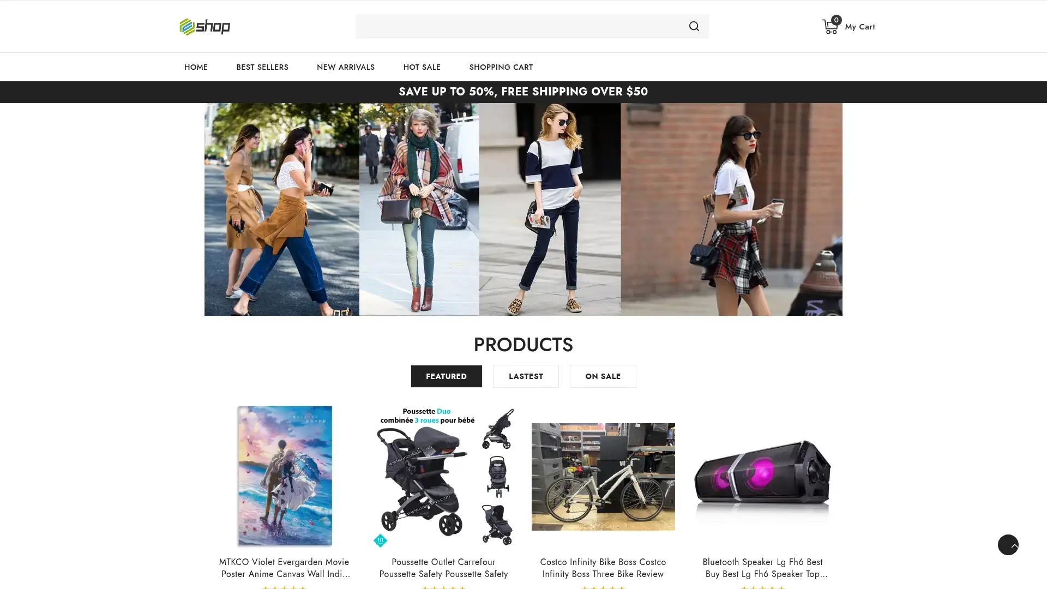Open the SHOPPING CART menu item
The width and height of the screenshot is (1047, 589).
[501, 67]
